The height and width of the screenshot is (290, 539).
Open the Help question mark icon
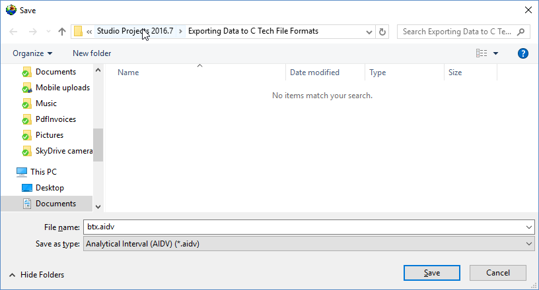(x=523, y=53)
